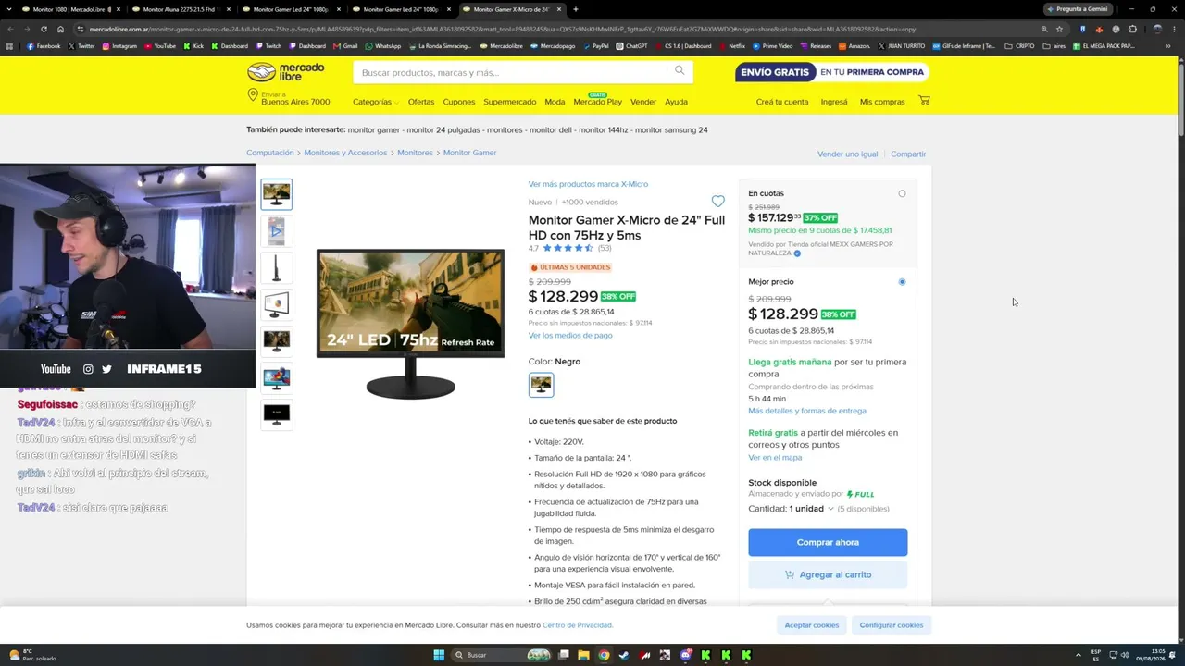Screen dimensions: 1185x666
Task: Click the 4.7 star rating stars
Action: [568, 248]
